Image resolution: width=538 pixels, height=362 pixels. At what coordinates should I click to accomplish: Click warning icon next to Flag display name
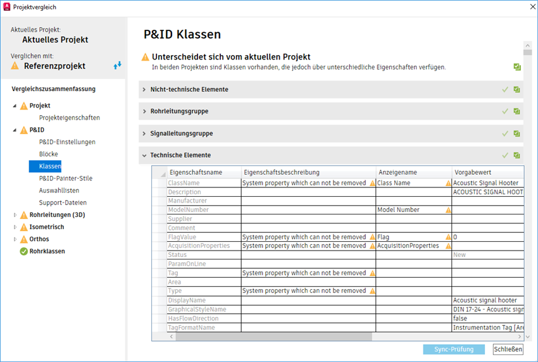point(448,237)
